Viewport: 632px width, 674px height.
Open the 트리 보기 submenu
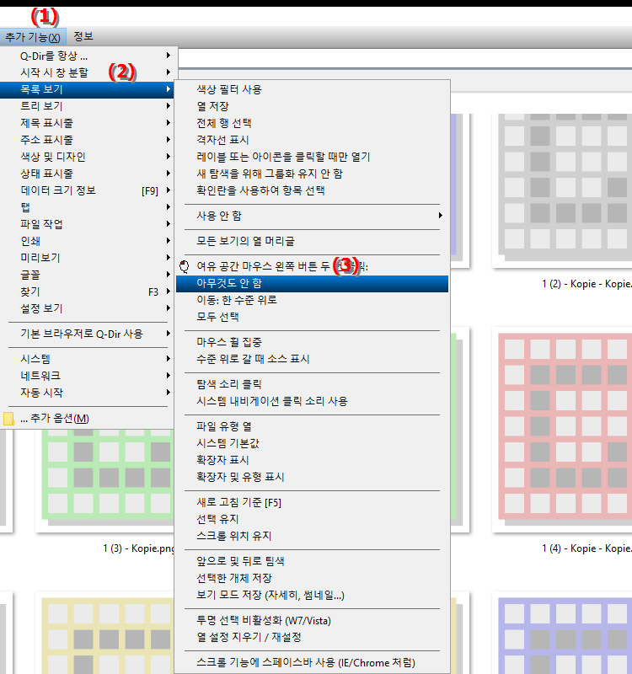88,106
